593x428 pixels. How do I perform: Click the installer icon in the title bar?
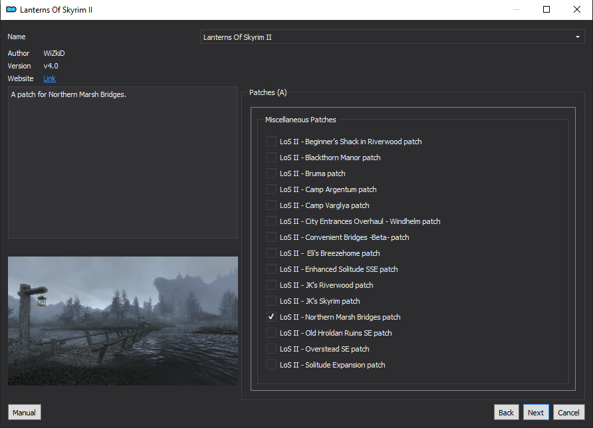tap(11, 9)
